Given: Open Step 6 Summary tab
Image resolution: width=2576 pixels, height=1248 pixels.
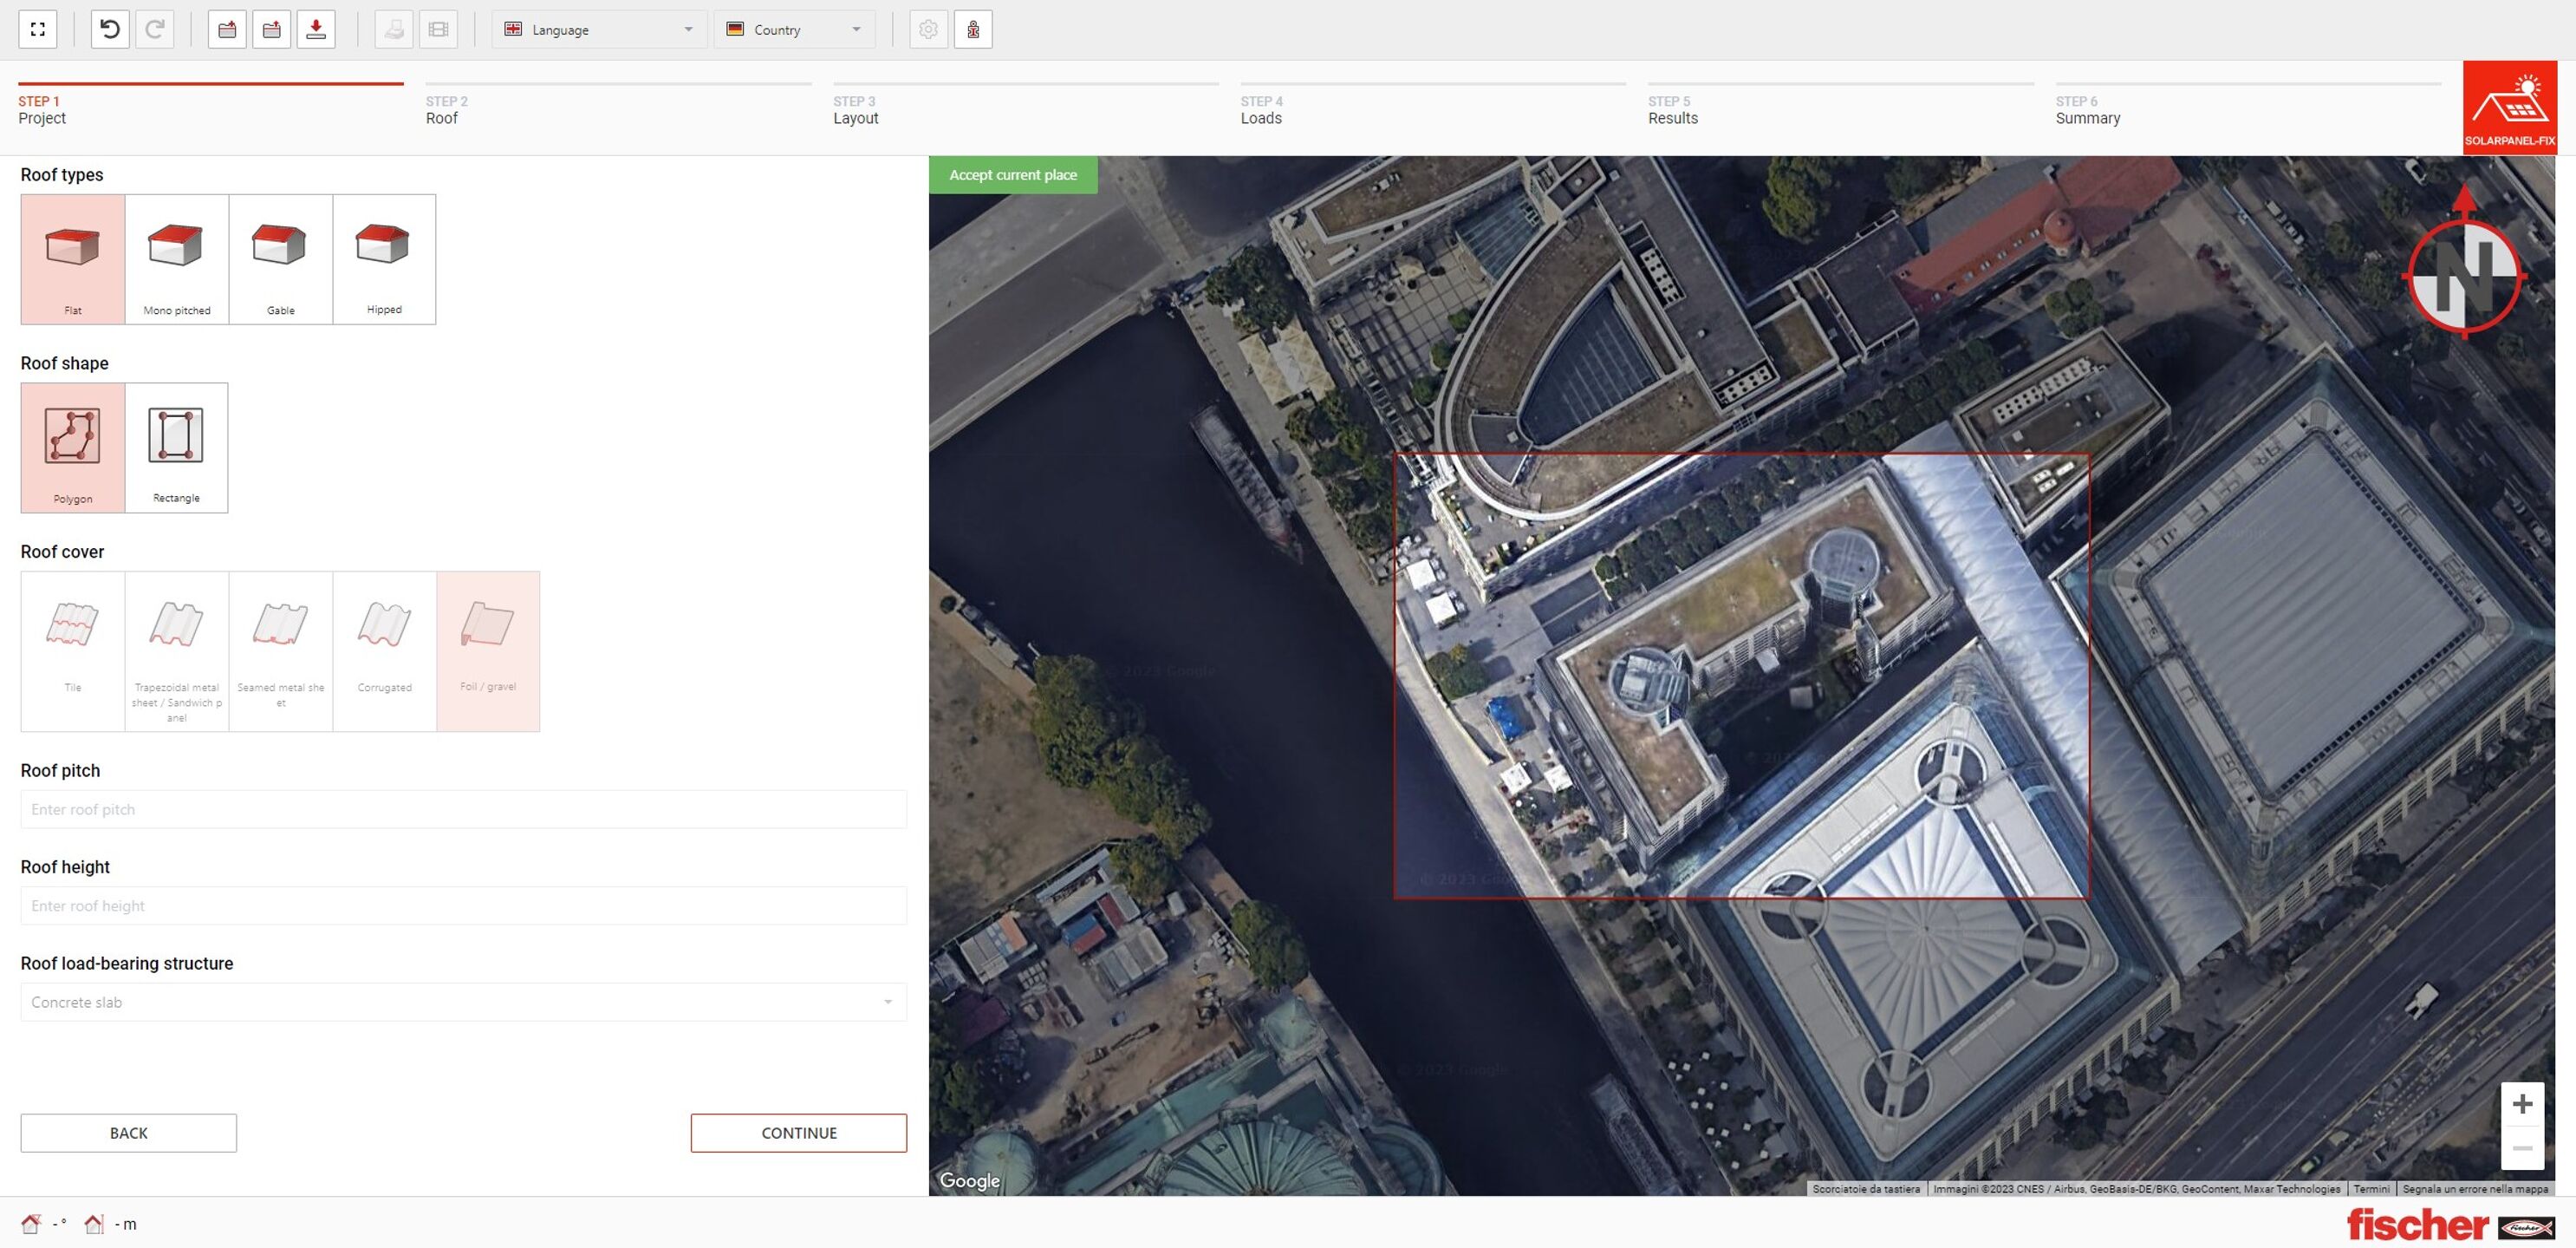Looking at the screenshot, I should coord(2087,110).
